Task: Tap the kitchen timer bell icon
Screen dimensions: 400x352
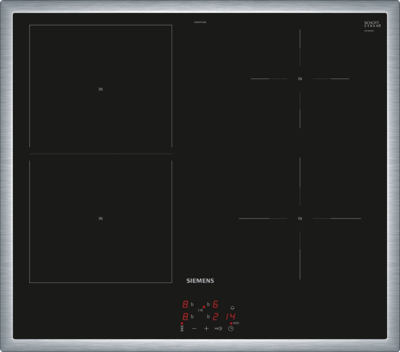Action: coord(232,308)
